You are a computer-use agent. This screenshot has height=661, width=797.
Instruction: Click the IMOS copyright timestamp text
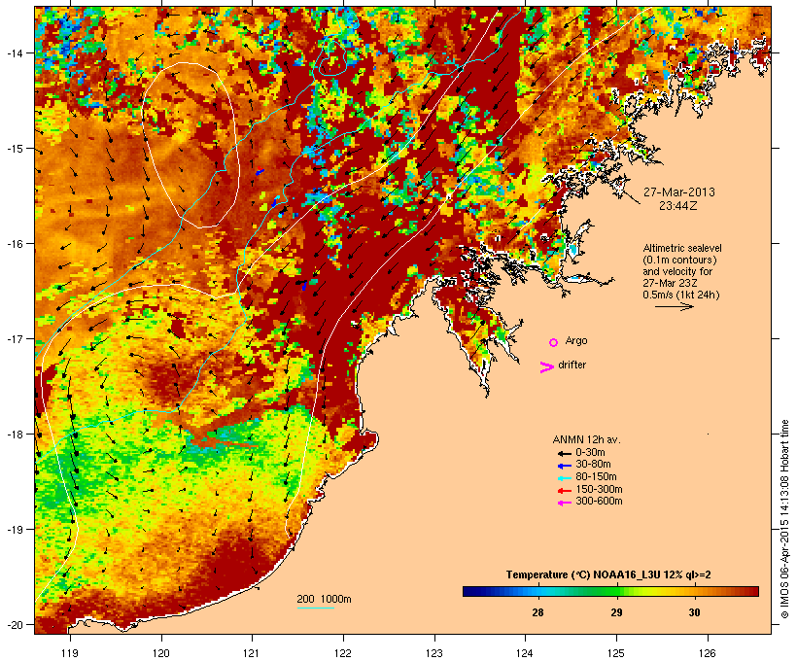coord(785,519)
